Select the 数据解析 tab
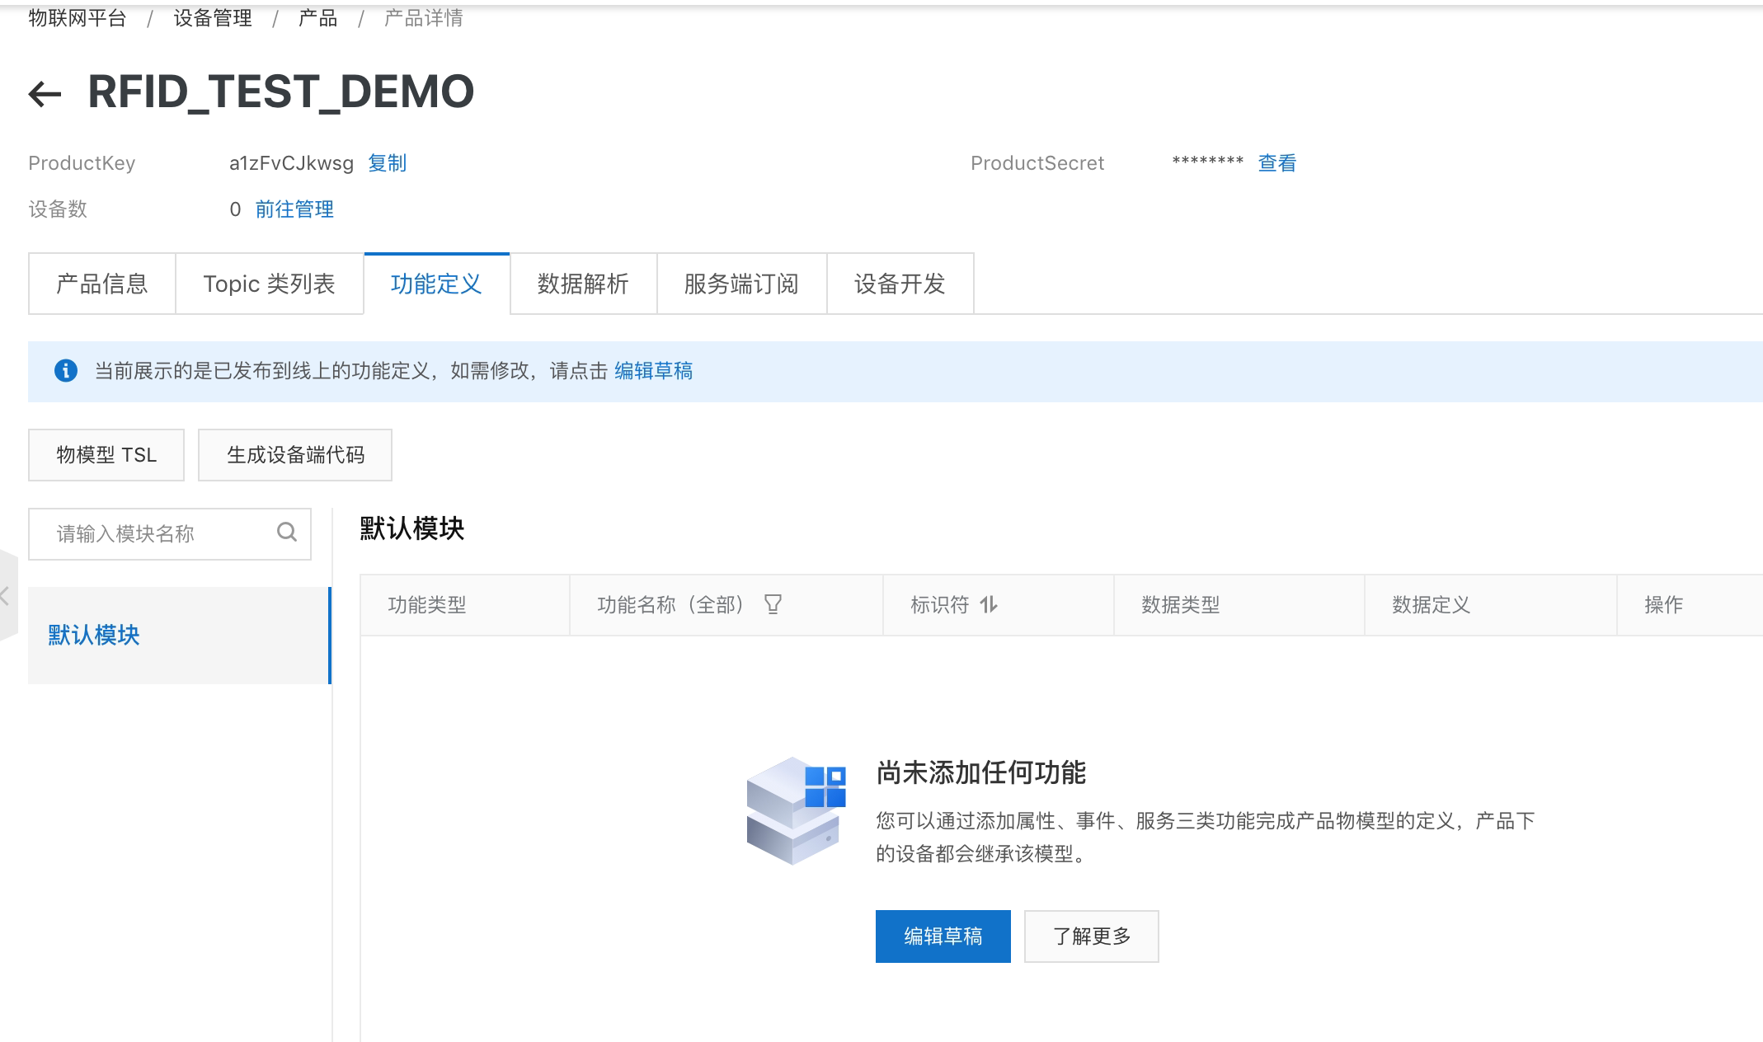The width and height of the screenshot is (1763, 1042). 583,284
